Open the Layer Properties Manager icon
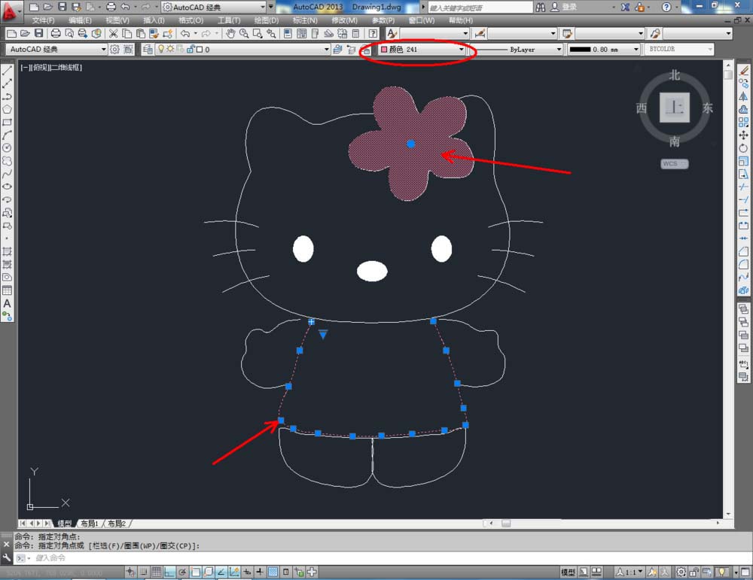The image size is (753, 580). pos(148,50)
